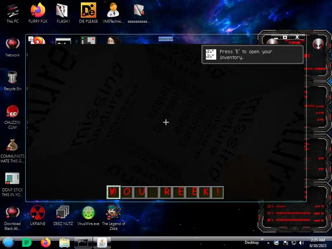Maximize the Minecraft window
The image size is (332, 249).
click(x=285, y=37)
